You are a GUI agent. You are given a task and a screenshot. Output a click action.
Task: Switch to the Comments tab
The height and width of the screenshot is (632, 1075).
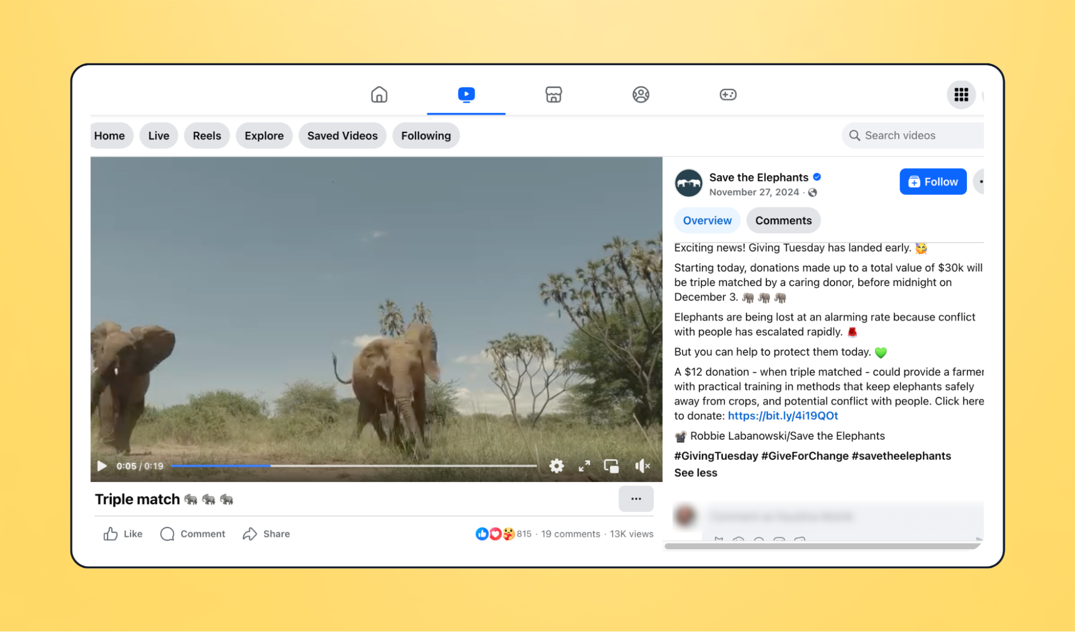(783, 221)
